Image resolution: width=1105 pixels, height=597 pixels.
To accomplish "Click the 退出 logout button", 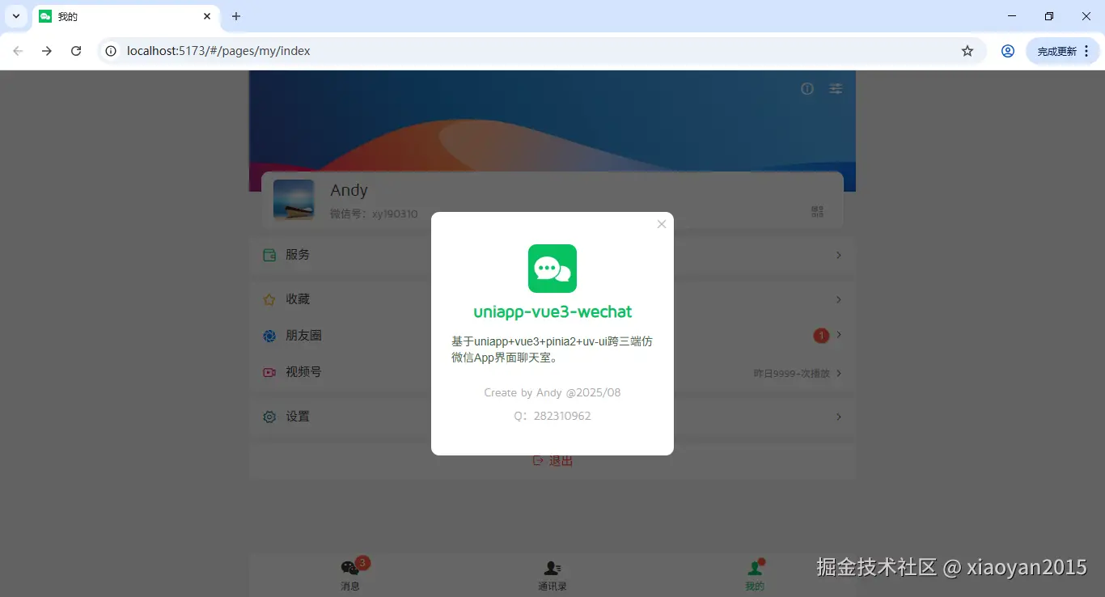I will point(552,460).
